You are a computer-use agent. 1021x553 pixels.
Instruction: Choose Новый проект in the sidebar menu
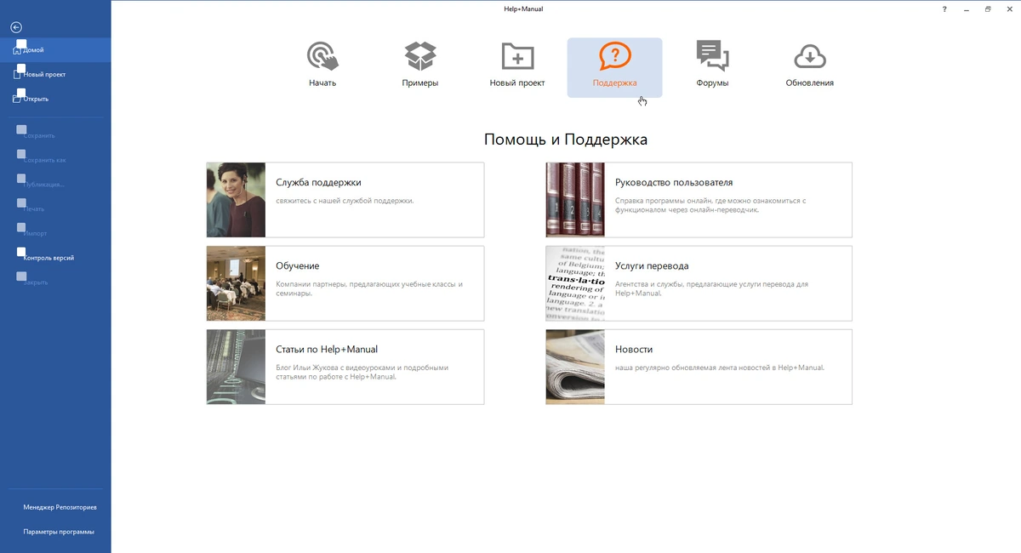pos(55,74)
